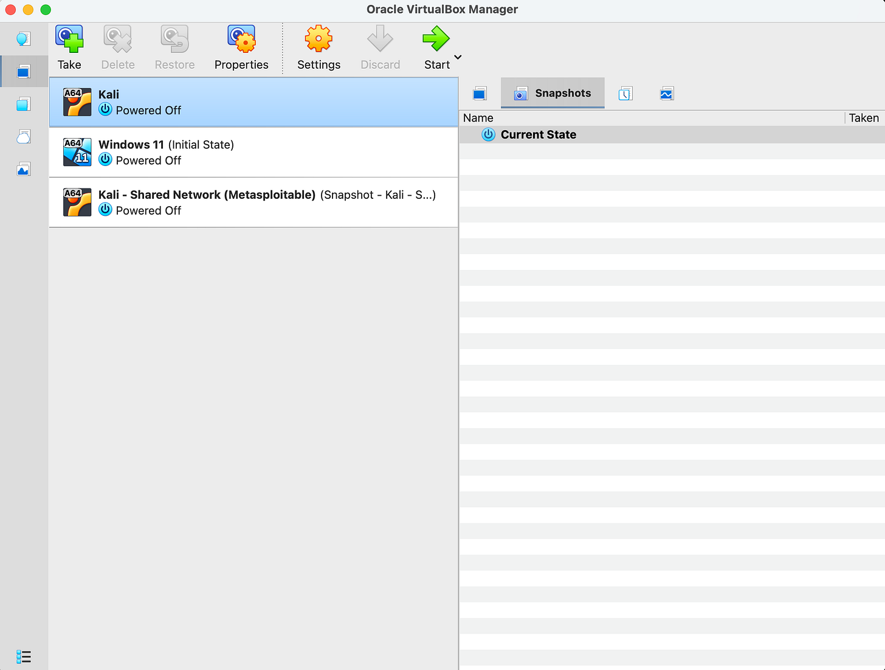885x670 pixels.
Task: Click the list menu icon at the sidebar bottom
Action: pos(24,657)
